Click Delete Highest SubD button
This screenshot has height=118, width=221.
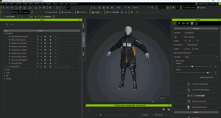(x=207, y=77)
